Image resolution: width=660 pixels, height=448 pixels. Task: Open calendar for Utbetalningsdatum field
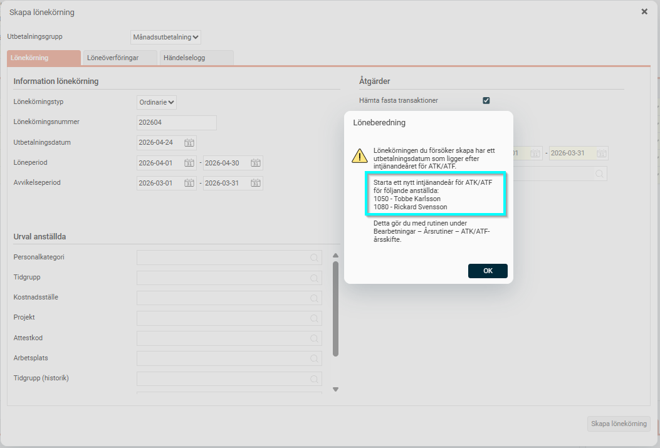189,143
